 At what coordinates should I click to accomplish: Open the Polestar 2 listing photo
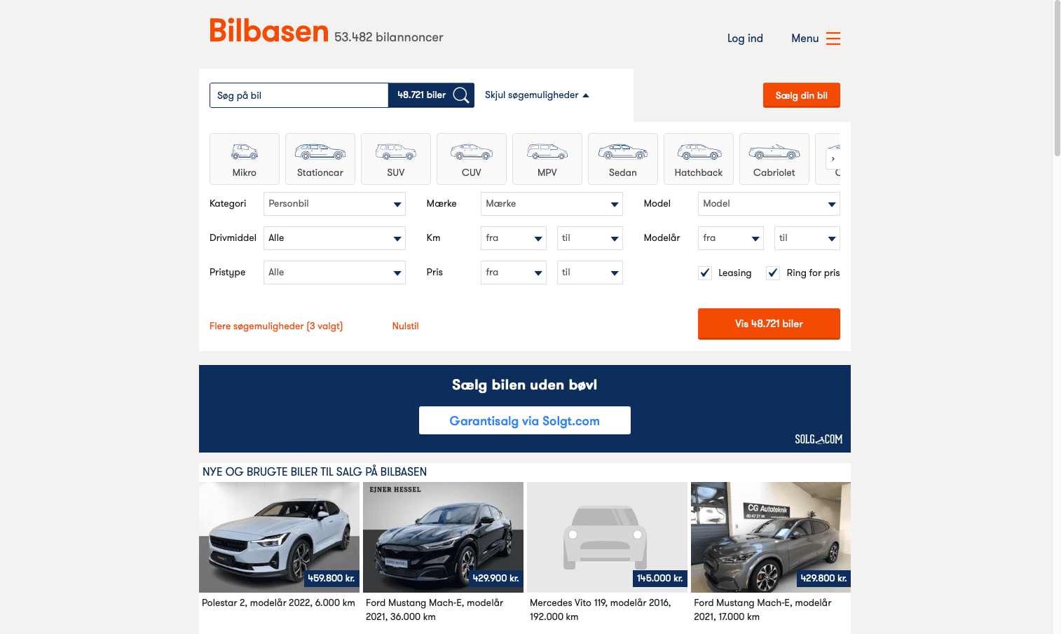pyautogui.click(x=279, y=537)
